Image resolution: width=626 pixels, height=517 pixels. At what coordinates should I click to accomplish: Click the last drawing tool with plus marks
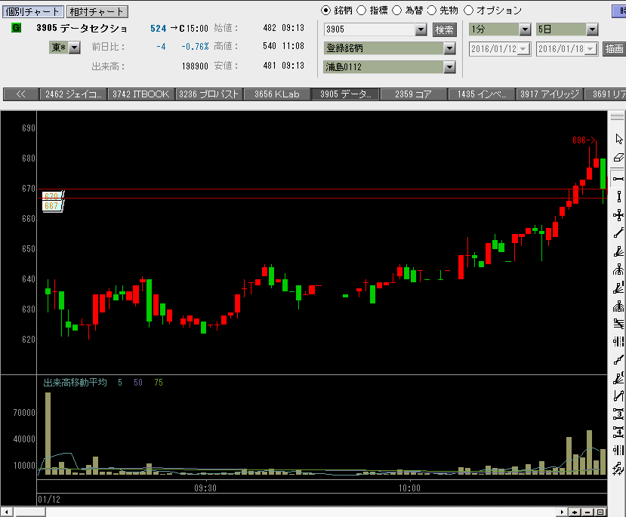[x=618, y=469]
